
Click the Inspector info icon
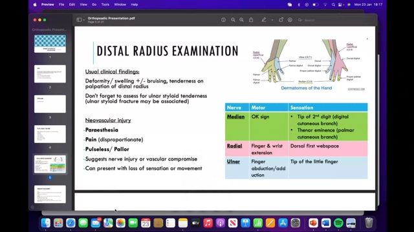[x=223, y=20]
